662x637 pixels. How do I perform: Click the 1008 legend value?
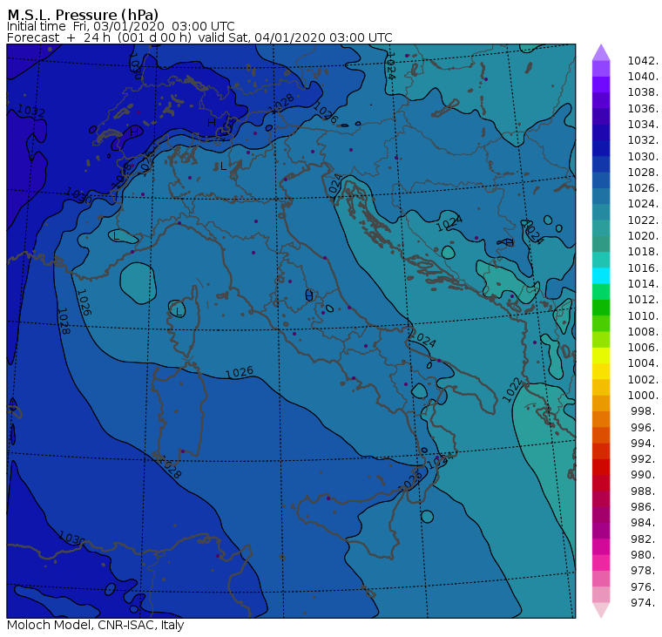click(x=643, y=332)
